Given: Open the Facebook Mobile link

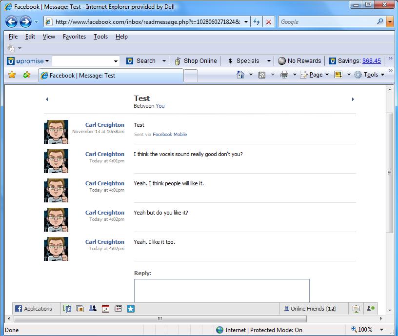Looking at the screenshot, I should [x=170, y=134].
